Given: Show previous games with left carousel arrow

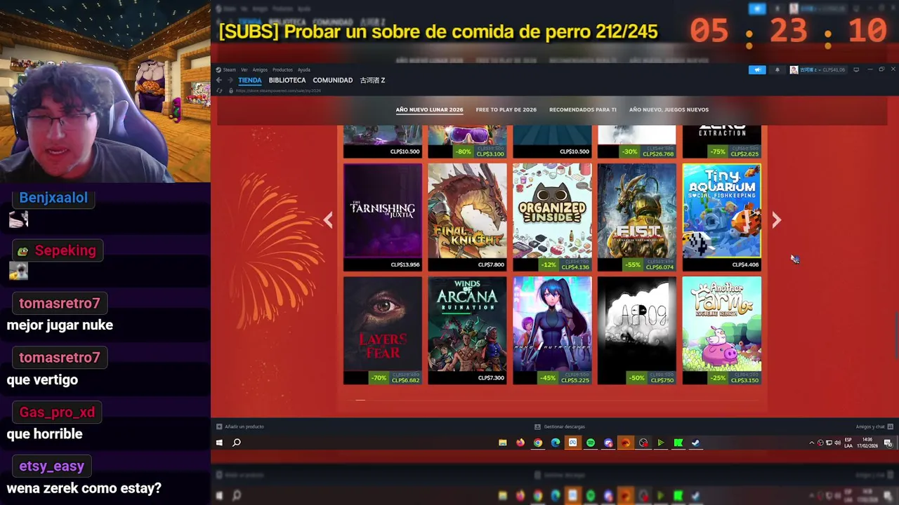Looking at the screenshot, I should [328, 220].
